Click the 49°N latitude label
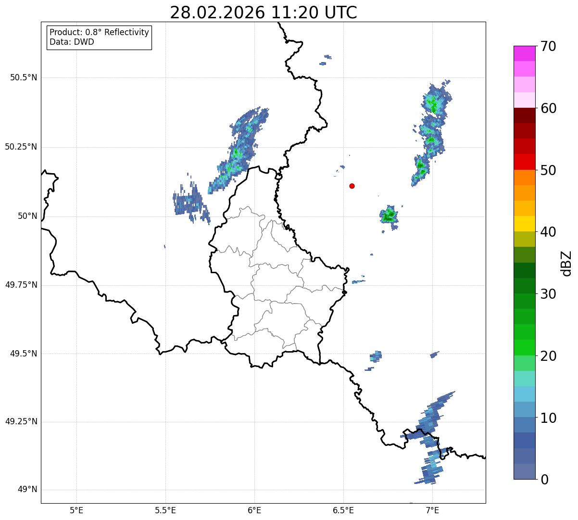This screenshot has width=578, height=520. click(27, 489)
